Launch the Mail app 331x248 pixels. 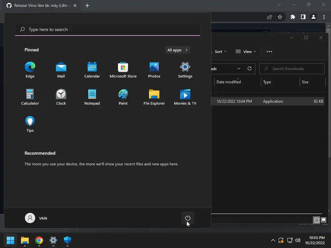[61, 70]
